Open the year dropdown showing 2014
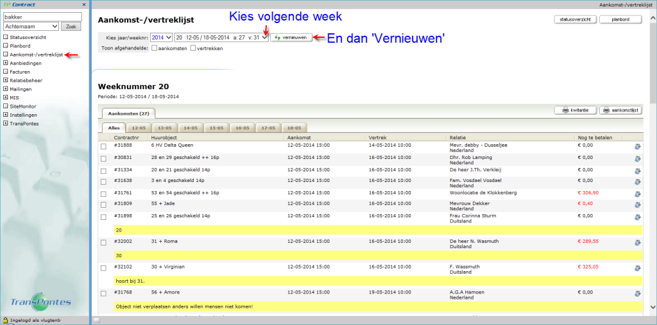This screenshot has width=657, height=325. click(x=160, y=38)
